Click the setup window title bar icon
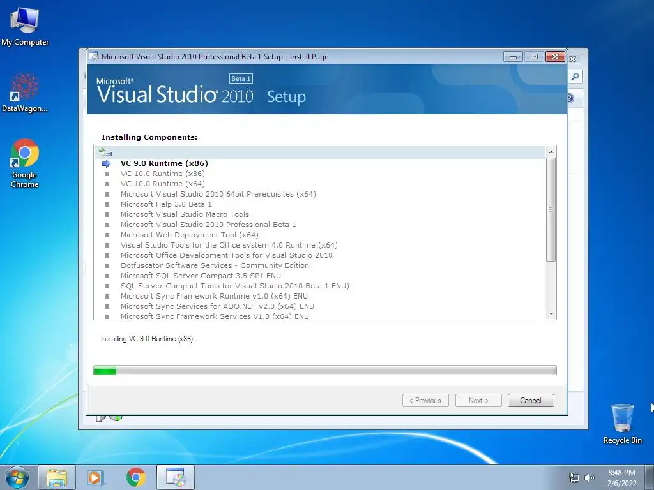654x490 pixels. click(x=94, y=57)
